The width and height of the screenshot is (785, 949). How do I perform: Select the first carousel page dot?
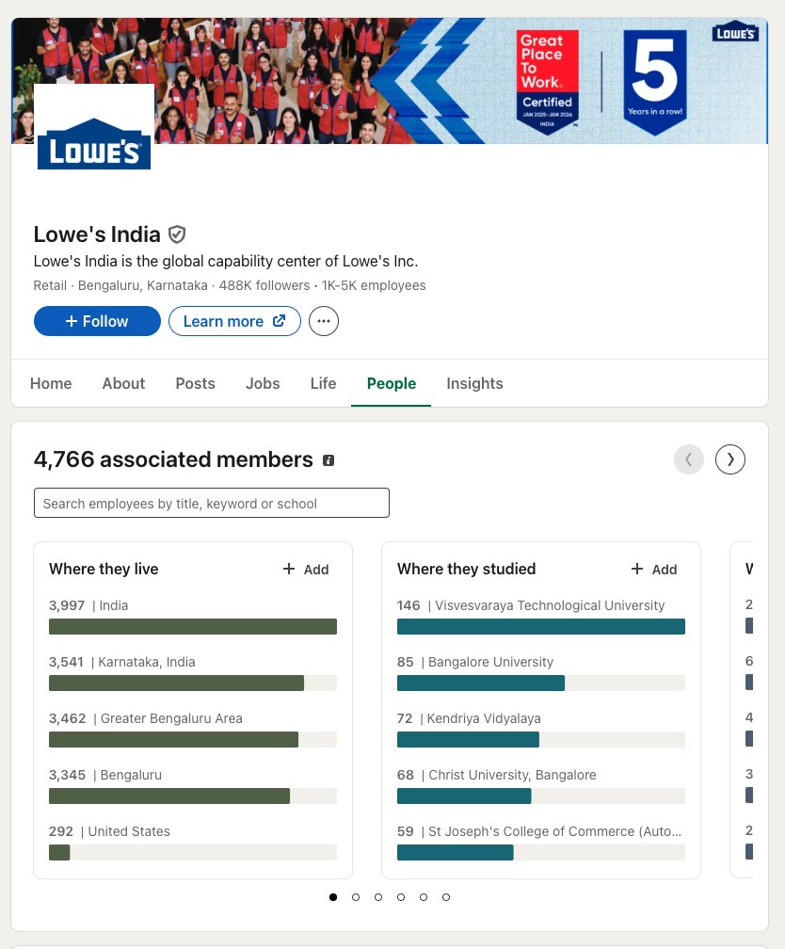[x=333, y=897]
